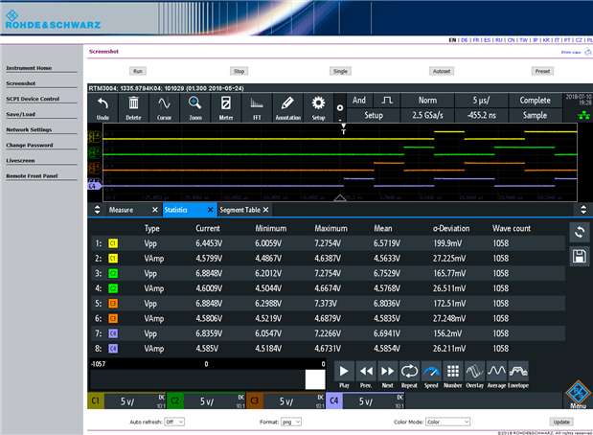Activate the Zoom magnifier tool
The width and height of the screenshot is (593, 435).
(194, 107)
